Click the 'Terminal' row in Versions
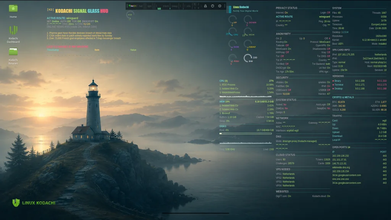The image size is (391, 220). click(359, 85)
